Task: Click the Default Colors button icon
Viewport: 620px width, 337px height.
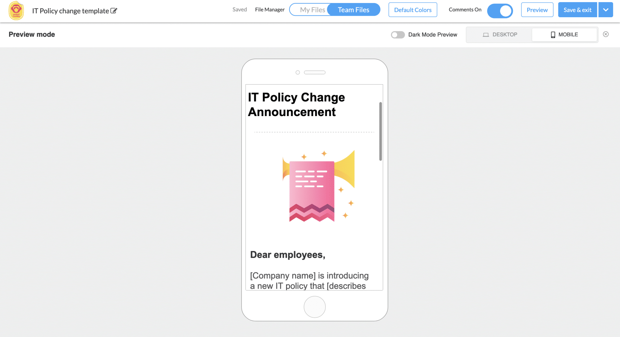Action: point(413,10)
